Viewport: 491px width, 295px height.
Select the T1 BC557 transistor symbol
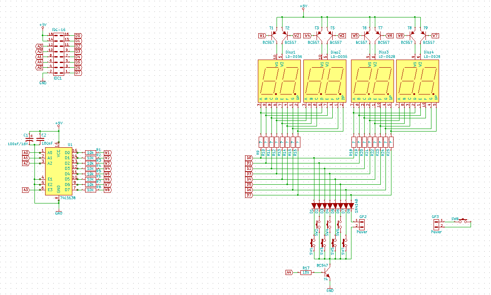(x=274, y=35)
